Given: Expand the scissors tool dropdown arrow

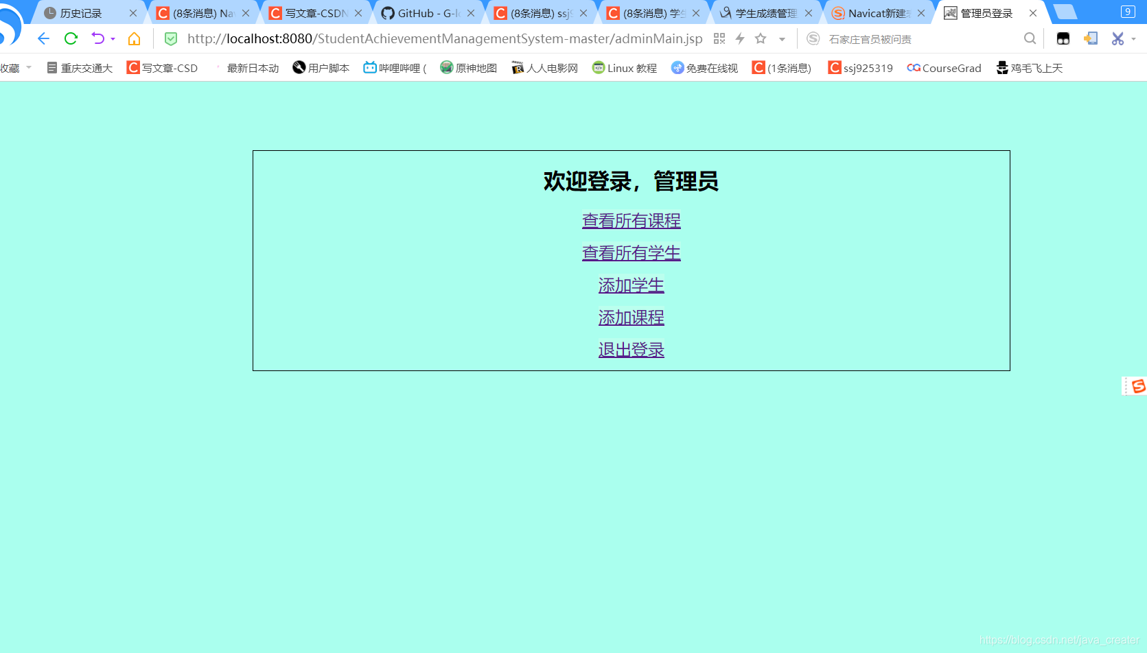Looking at the screenshot, I should 1133,39.
